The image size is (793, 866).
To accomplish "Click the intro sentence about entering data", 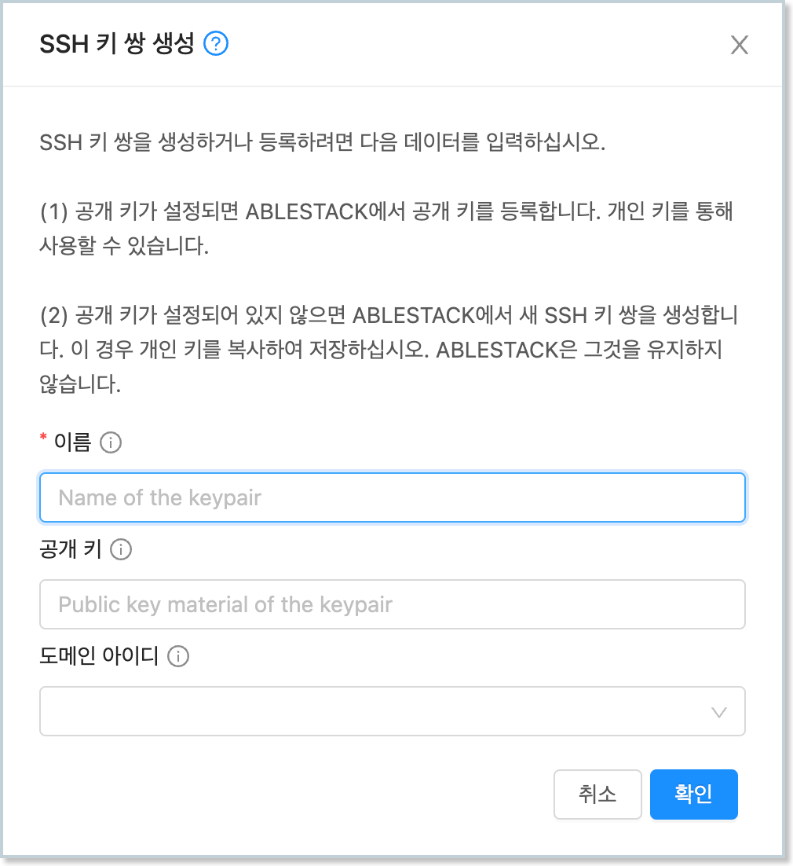I will (x=323, y=145).
